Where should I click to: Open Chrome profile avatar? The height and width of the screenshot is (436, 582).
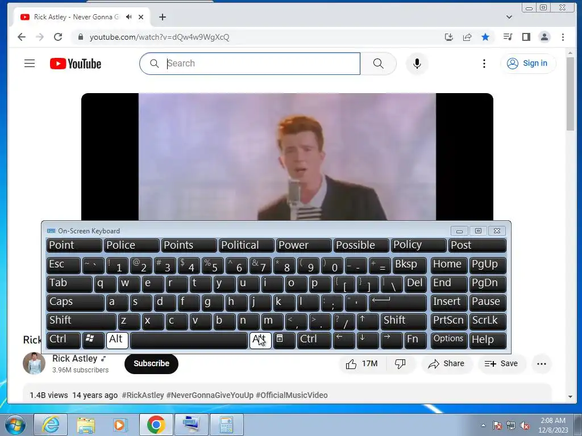pos(544,37)
